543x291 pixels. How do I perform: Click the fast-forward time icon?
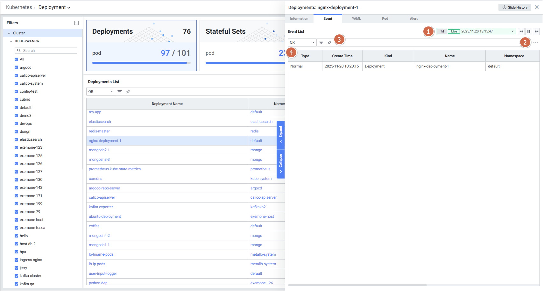(536, 32)
